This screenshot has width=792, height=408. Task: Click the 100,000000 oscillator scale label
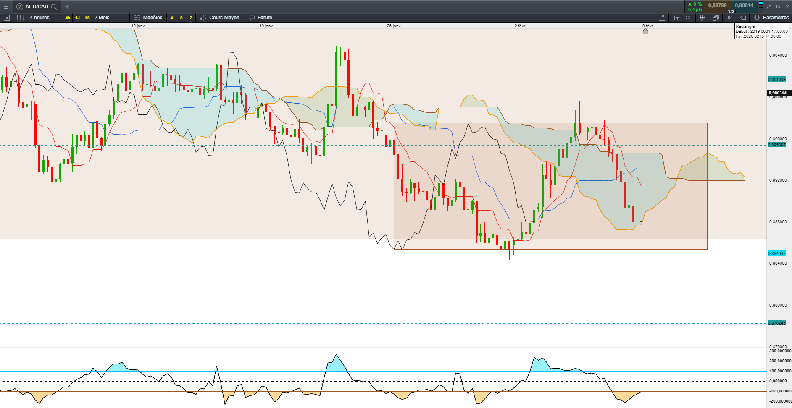coord(780,371)
